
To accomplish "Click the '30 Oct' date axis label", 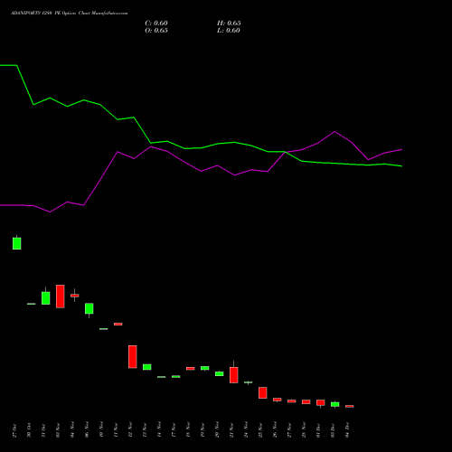I will 29,430.
